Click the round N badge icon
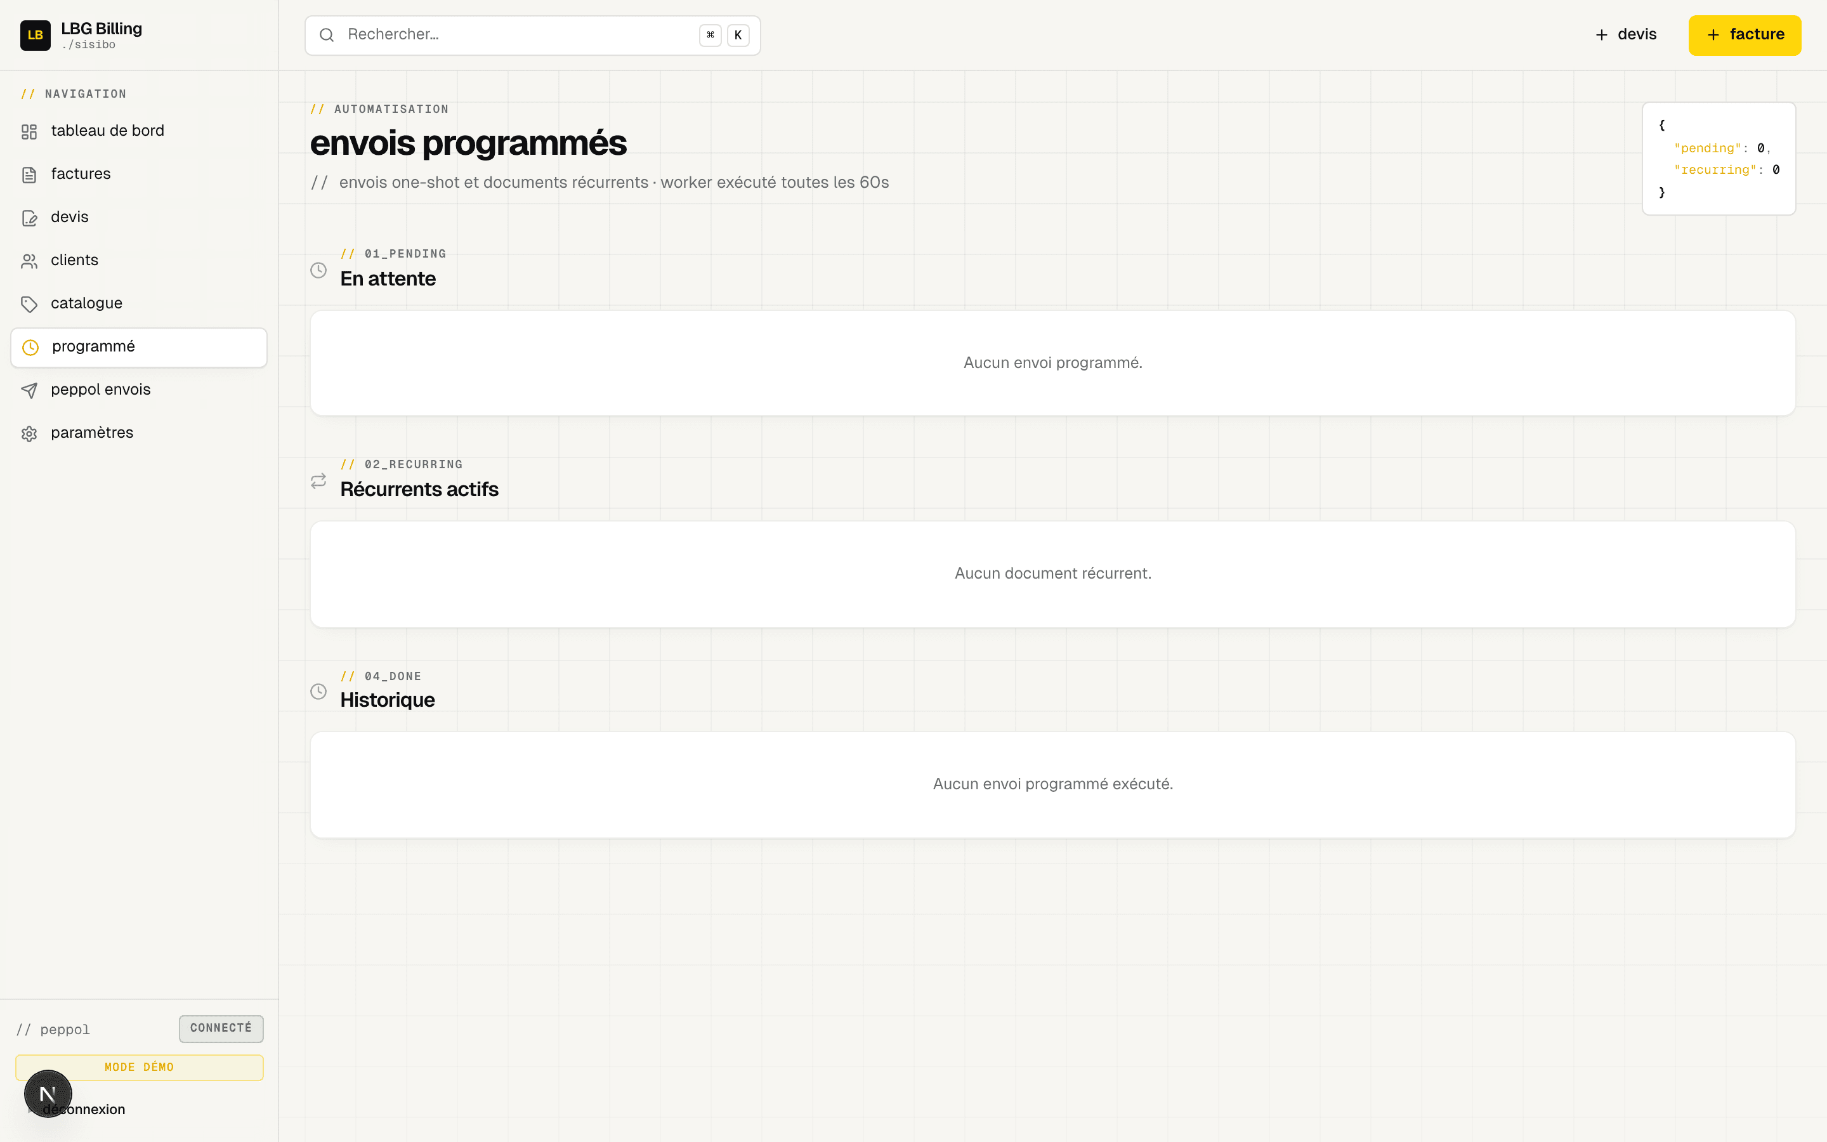 (48, 1093)
